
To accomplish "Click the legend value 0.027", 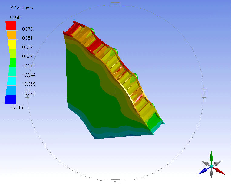I will 28,47.
